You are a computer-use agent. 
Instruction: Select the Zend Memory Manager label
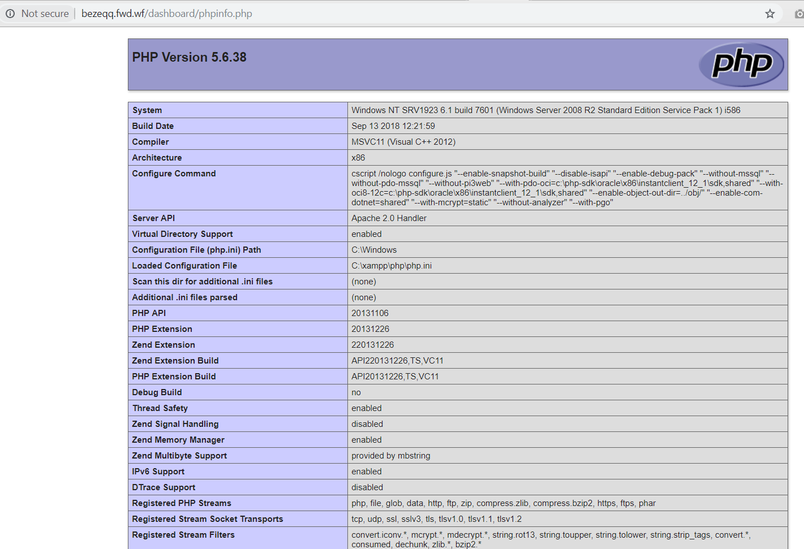[178, 440]
